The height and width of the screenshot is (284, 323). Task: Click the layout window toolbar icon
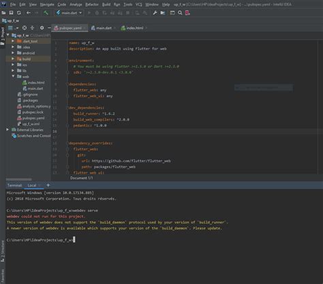[172, 13]
